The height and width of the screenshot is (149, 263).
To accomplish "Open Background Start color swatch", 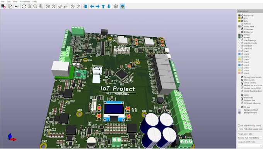I will point(239,110).
